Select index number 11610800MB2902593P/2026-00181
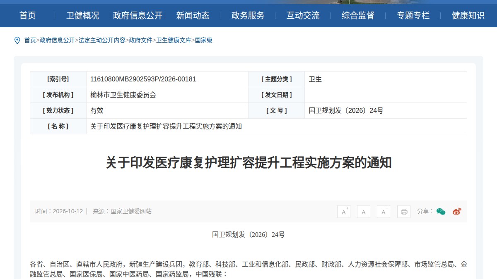Image resolution: width=497 pixels, height=279 pixels. tap(143, 79)
